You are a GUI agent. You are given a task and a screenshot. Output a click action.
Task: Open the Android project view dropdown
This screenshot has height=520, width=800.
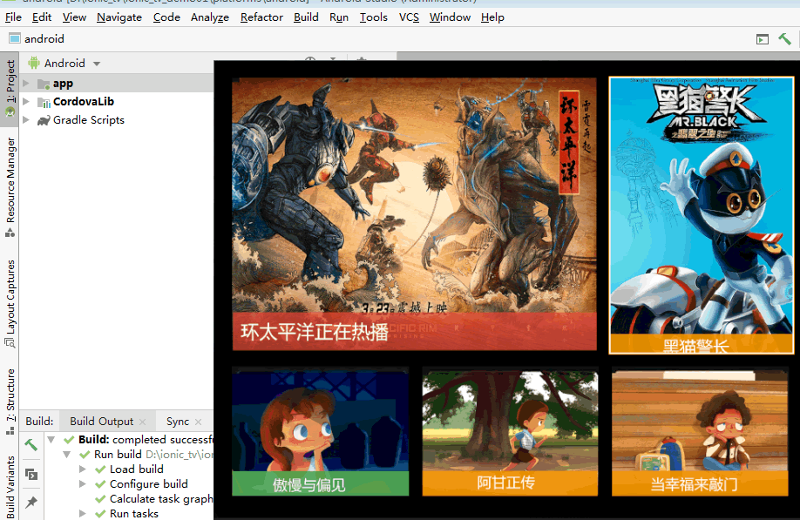[x=97, y=64]
